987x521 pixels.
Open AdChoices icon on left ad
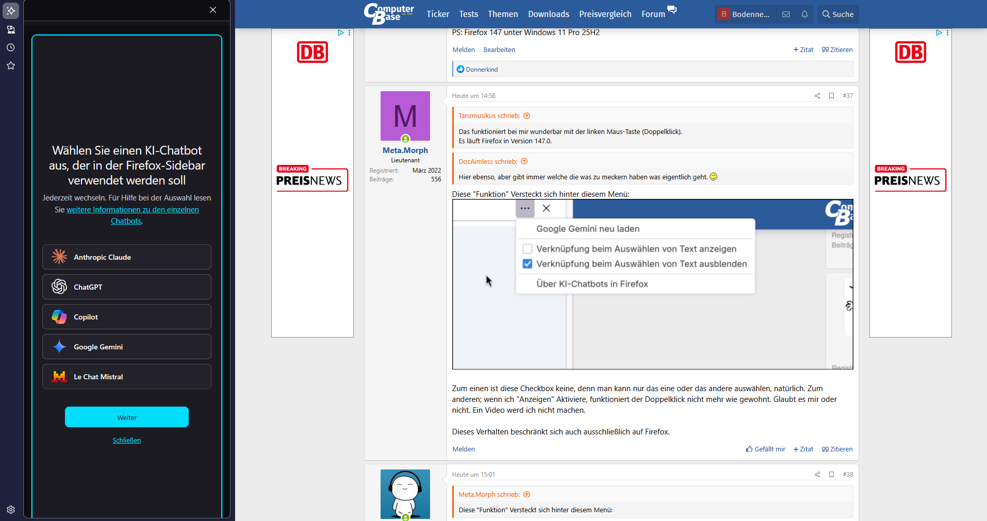[341, 33]
